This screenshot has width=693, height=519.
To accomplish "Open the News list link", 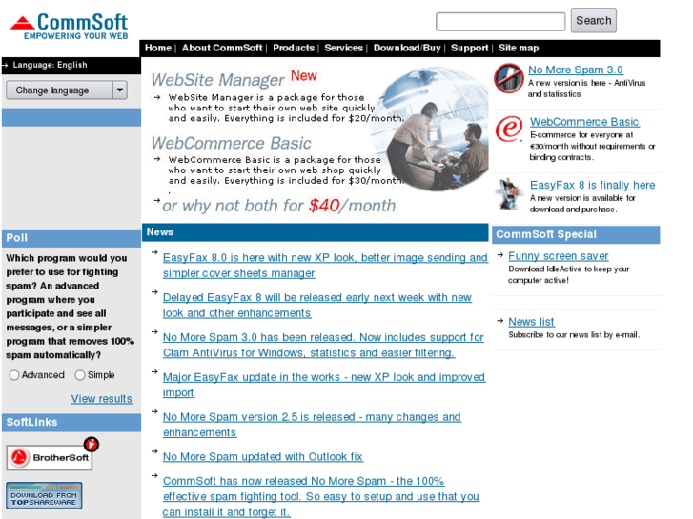I will coord(531,322).
